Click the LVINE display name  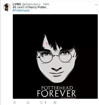(x=17, y=4)
